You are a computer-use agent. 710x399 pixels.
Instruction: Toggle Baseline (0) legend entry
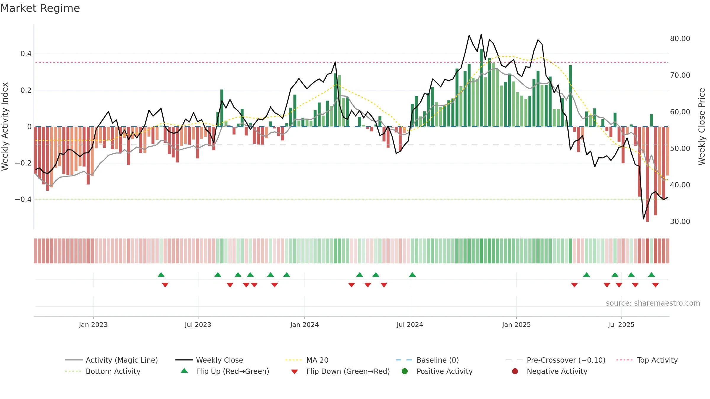[x=427, y=360]
